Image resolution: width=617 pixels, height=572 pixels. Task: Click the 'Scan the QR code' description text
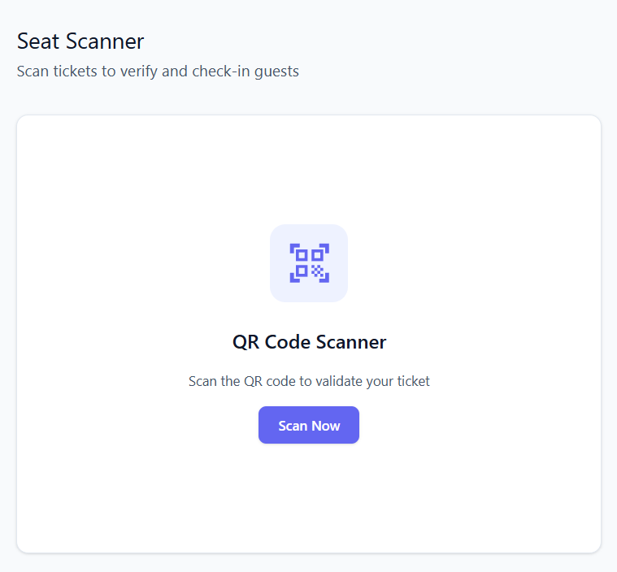(309, 381)
